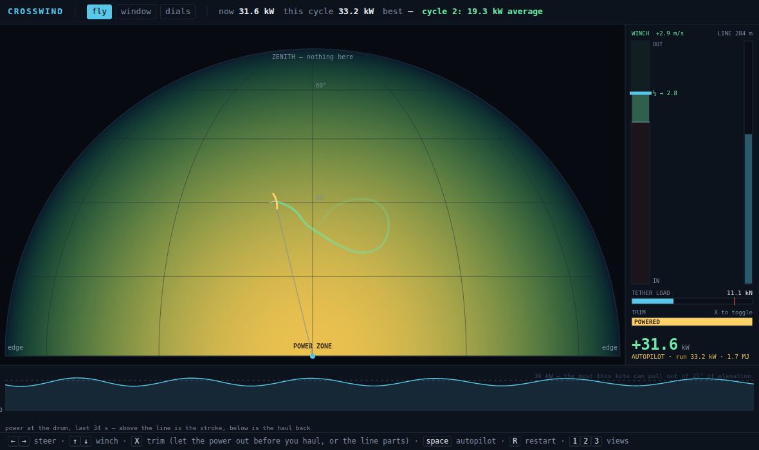Toggle the POWERED trim bar
Screen dimensions: 759x450
(x=691, y=322)
